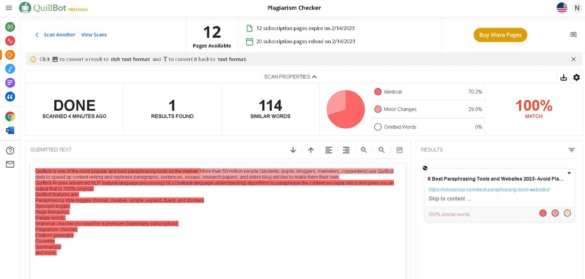Image resolution: width=585 pixels, height=279 pixels.
Task: Click 'Skip to content ...' snippet
Action: pos(450,199)
